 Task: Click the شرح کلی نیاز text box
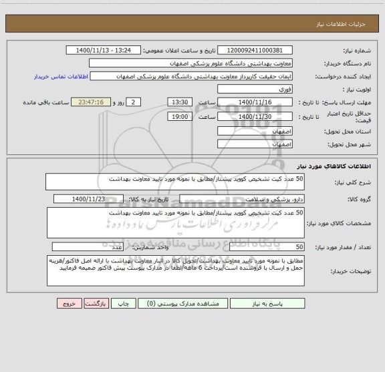tap(175, 182)
